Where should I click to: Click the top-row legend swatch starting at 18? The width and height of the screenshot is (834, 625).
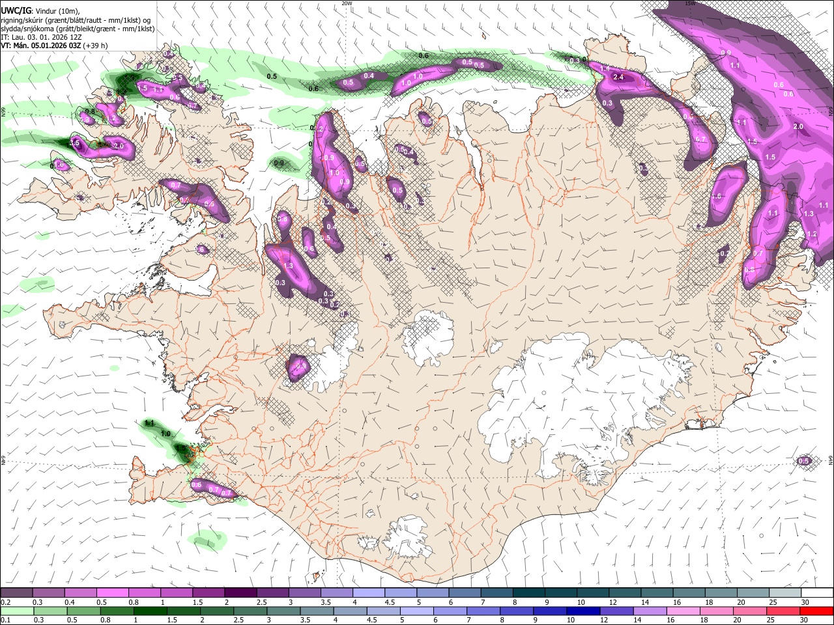pyautogui.click(x=721, y=593)
